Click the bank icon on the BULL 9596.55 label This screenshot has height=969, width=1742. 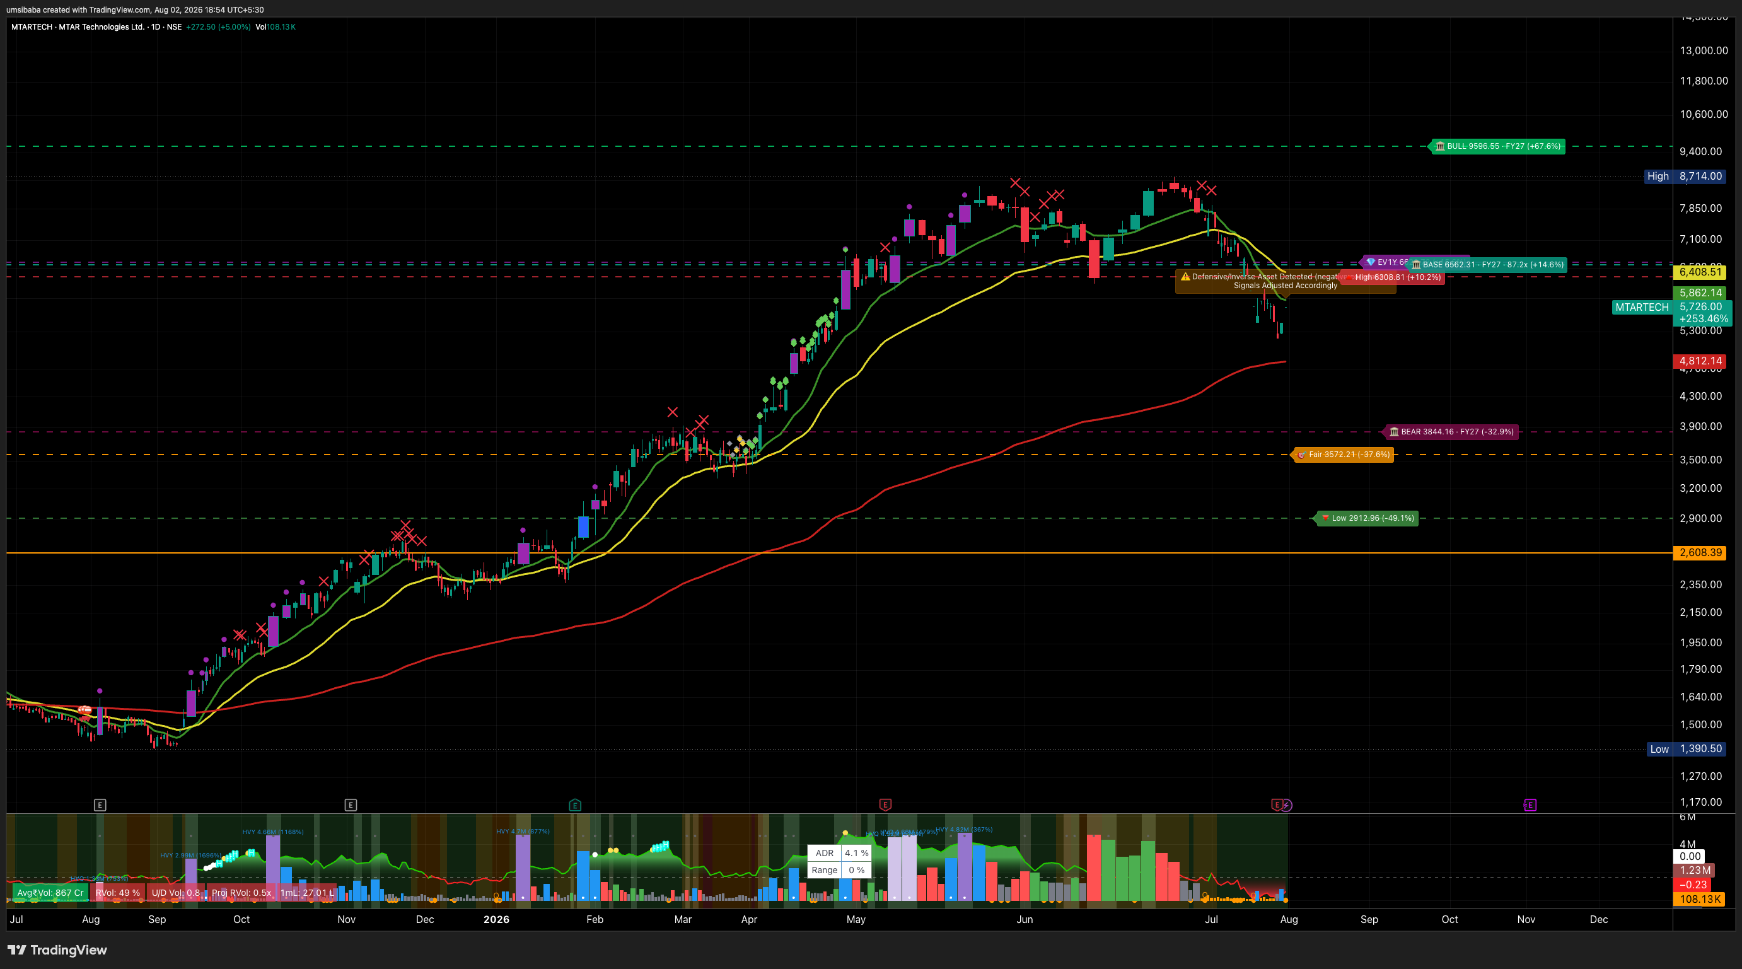point(1440,146)
